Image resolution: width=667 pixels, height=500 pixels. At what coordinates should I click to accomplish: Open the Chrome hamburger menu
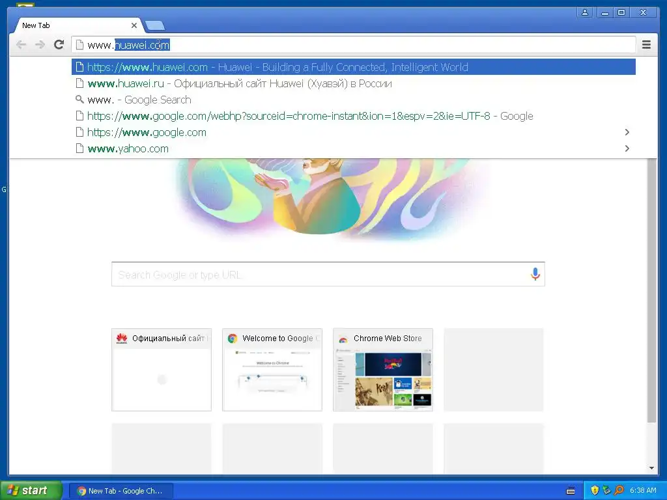(x=646, y=45)
